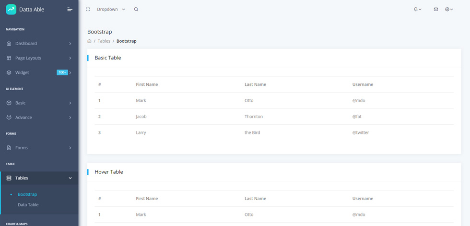The width and height of the screenshot is (470, 226).
Task: Select Bootstrap submenu under Tables
Action: coord(27,194)
